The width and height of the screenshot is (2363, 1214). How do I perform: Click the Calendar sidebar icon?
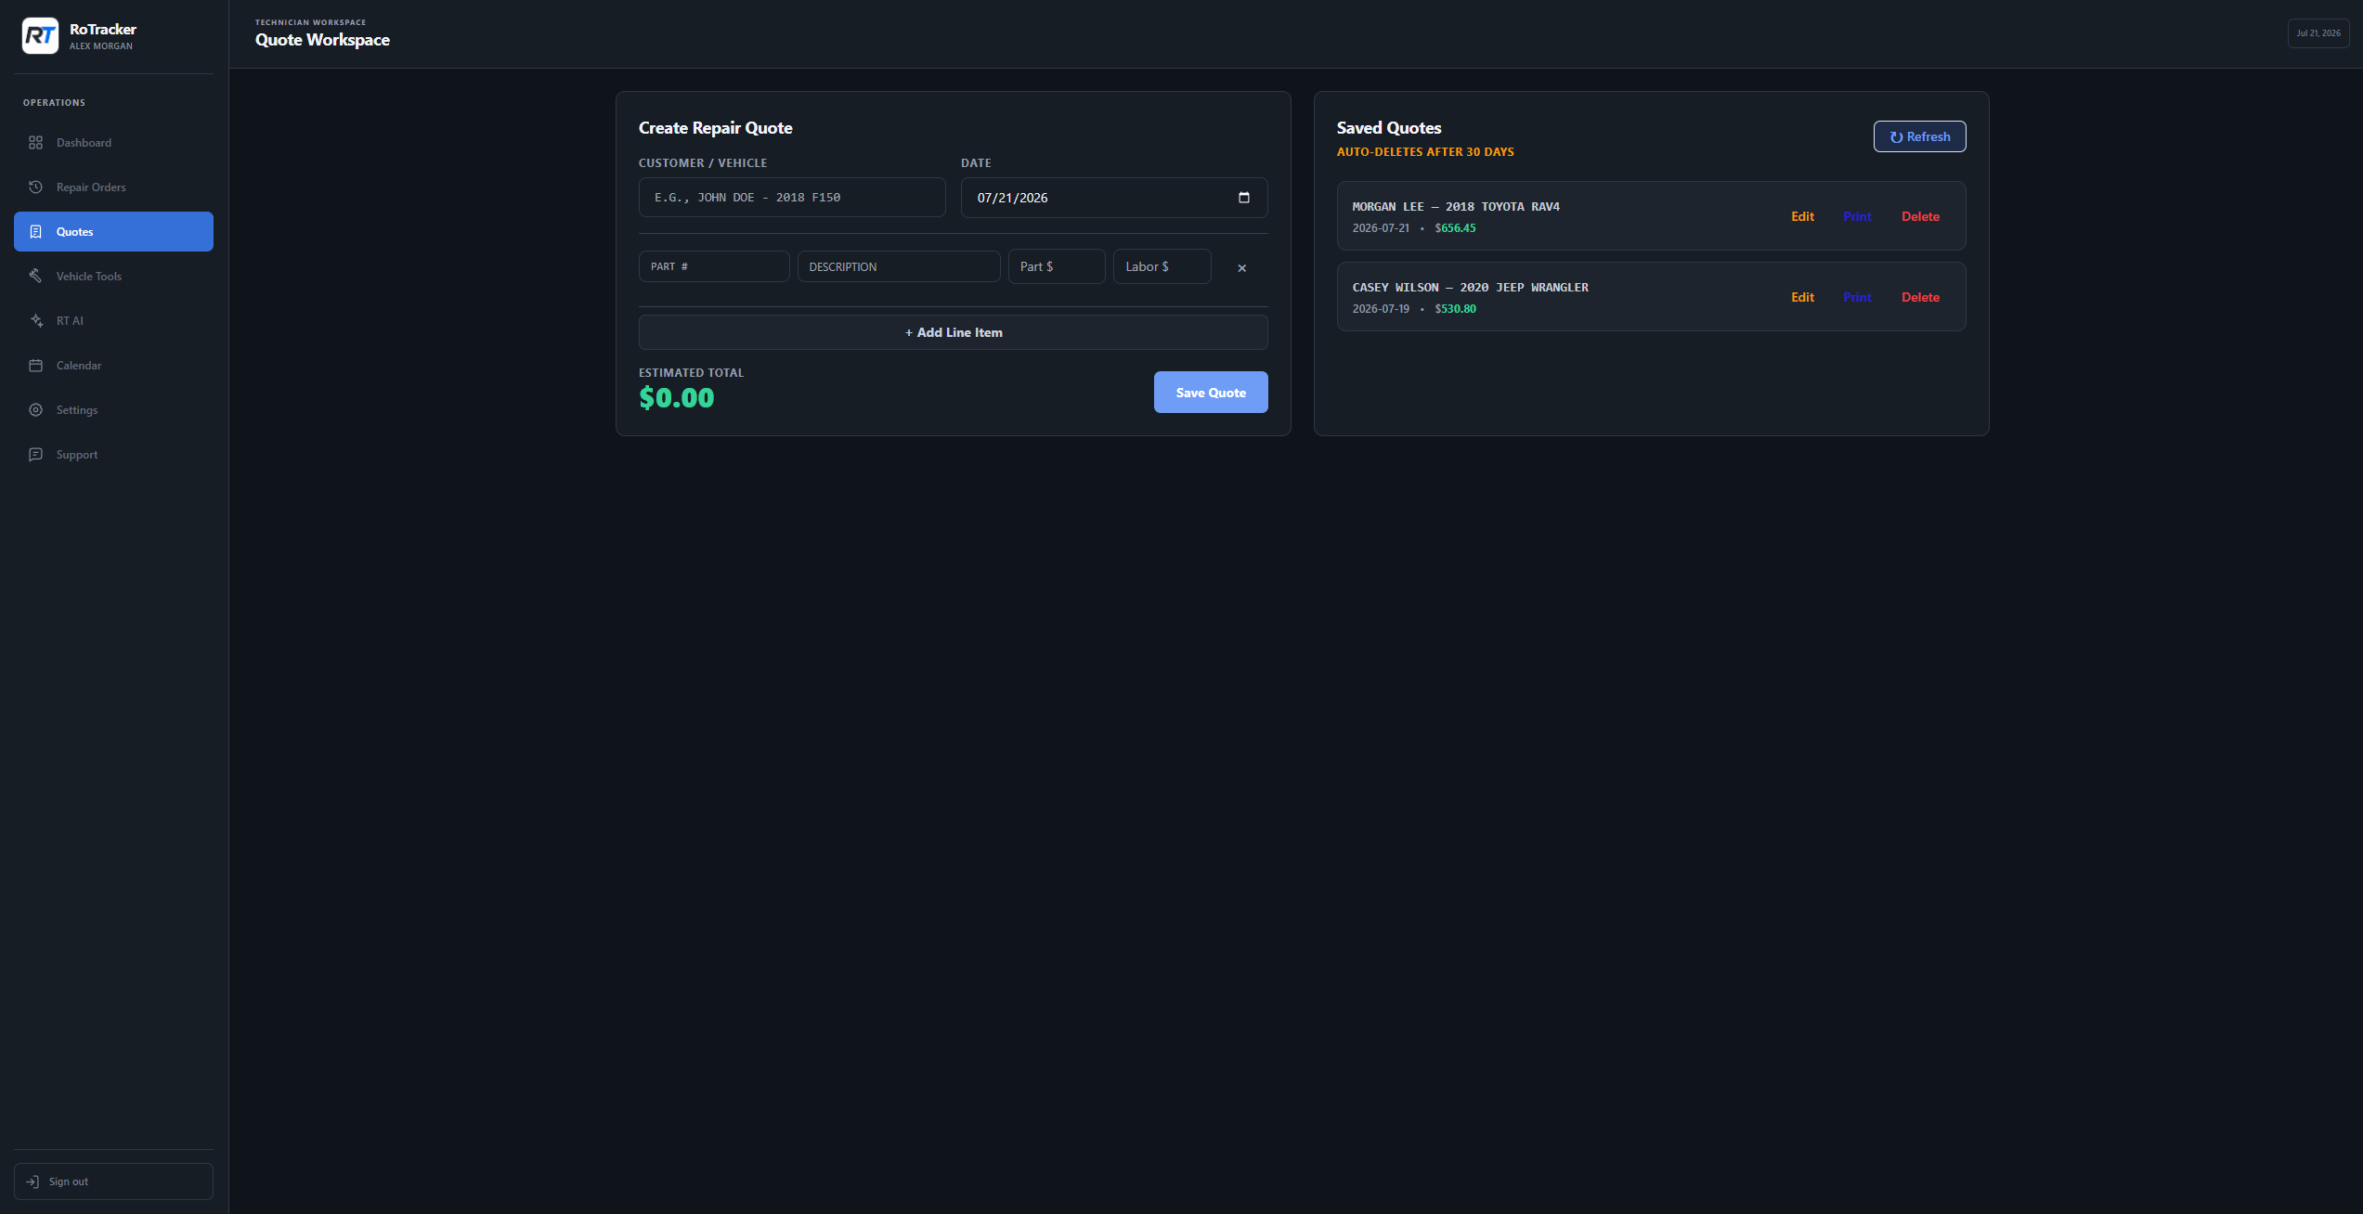pyautogui.click(x=35, y=366)
